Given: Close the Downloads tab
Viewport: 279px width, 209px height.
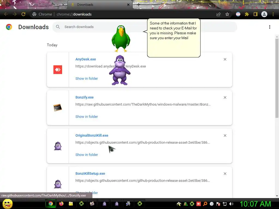Looking at the screenshot, I should [128, 5].
